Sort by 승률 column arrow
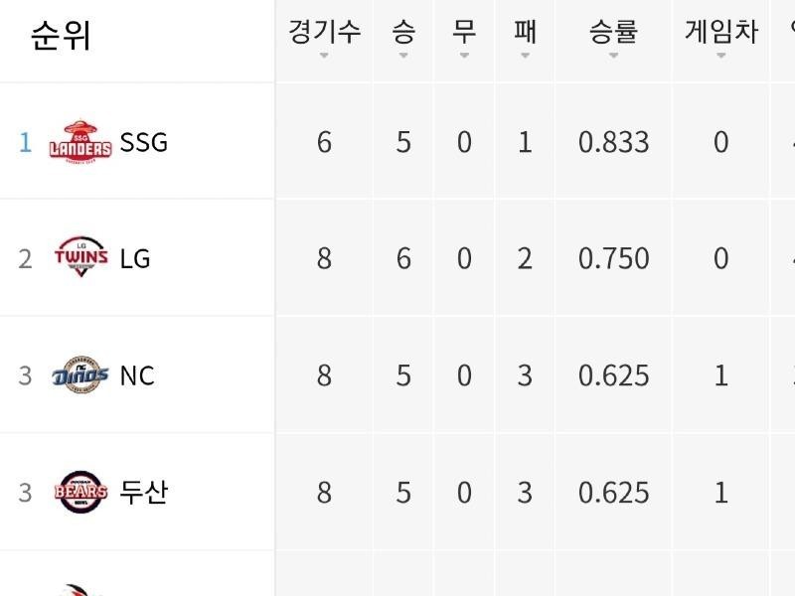The image size is (795, 596). coord(613,57)
